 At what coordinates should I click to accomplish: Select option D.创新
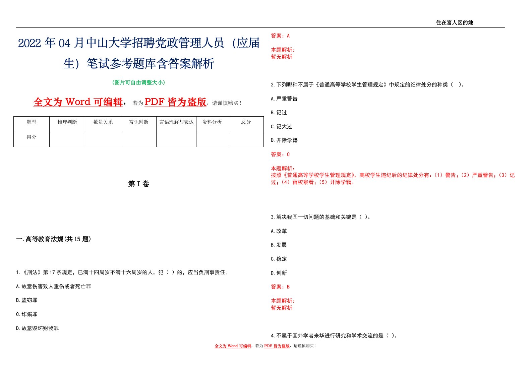pyautogui.click(x=279, y=273)
